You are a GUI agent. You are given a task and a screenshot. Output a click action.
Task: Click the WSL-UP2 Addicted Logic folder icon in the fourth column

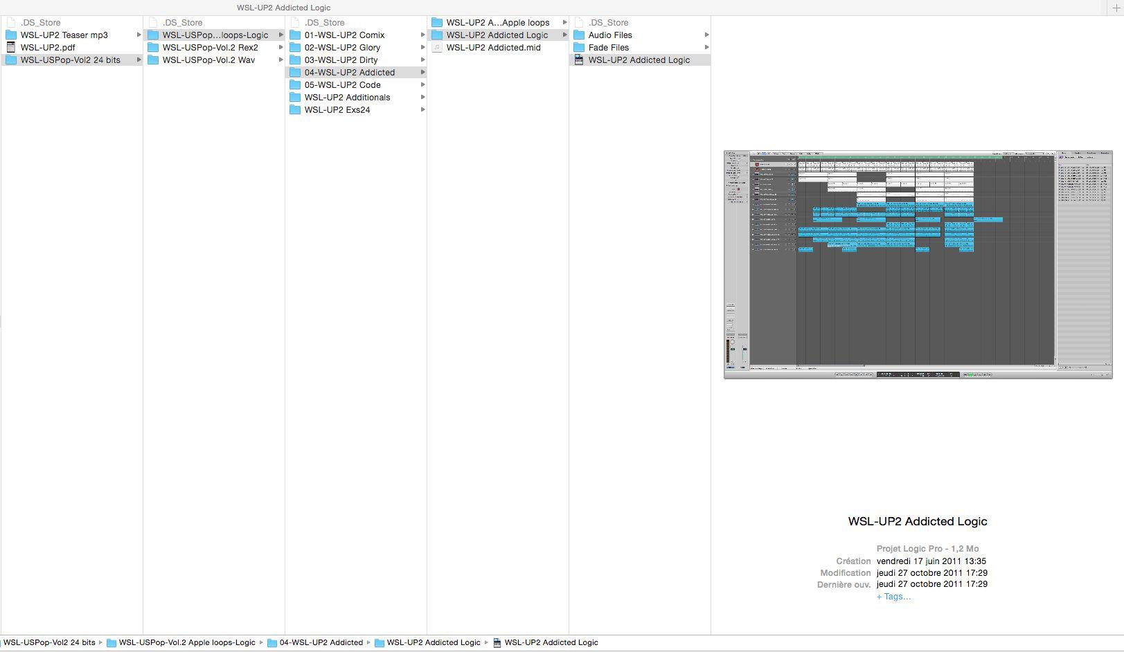(x=437, y=35)
